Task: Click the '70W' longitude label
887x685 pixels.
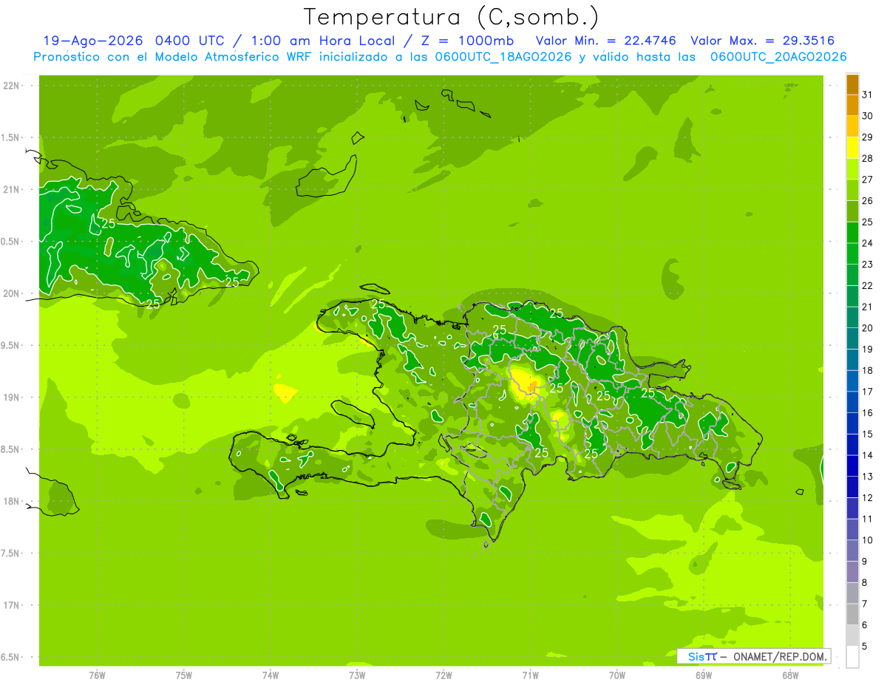Action: click(617, 675)
